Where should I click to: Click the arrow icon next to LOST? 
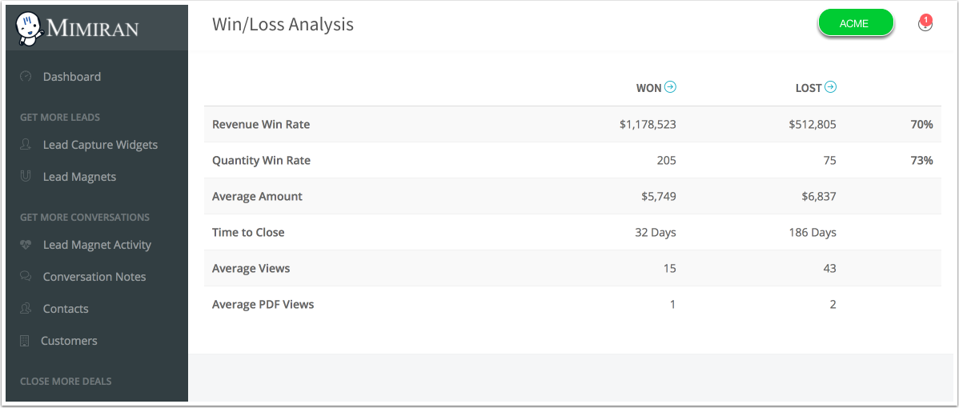click(831, 87)
